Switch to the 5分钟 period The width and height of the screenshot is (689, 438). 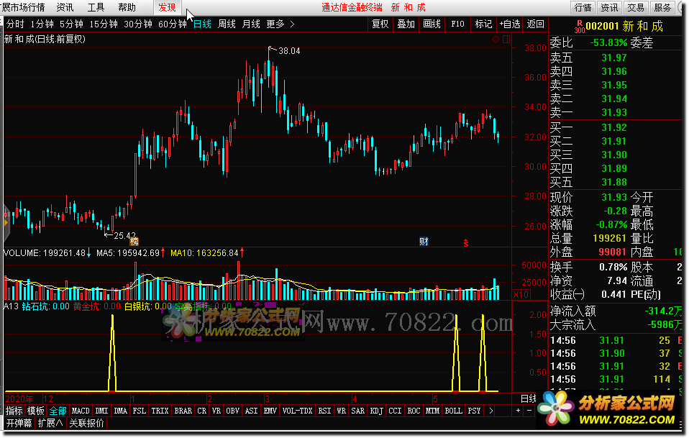point(71,24)
